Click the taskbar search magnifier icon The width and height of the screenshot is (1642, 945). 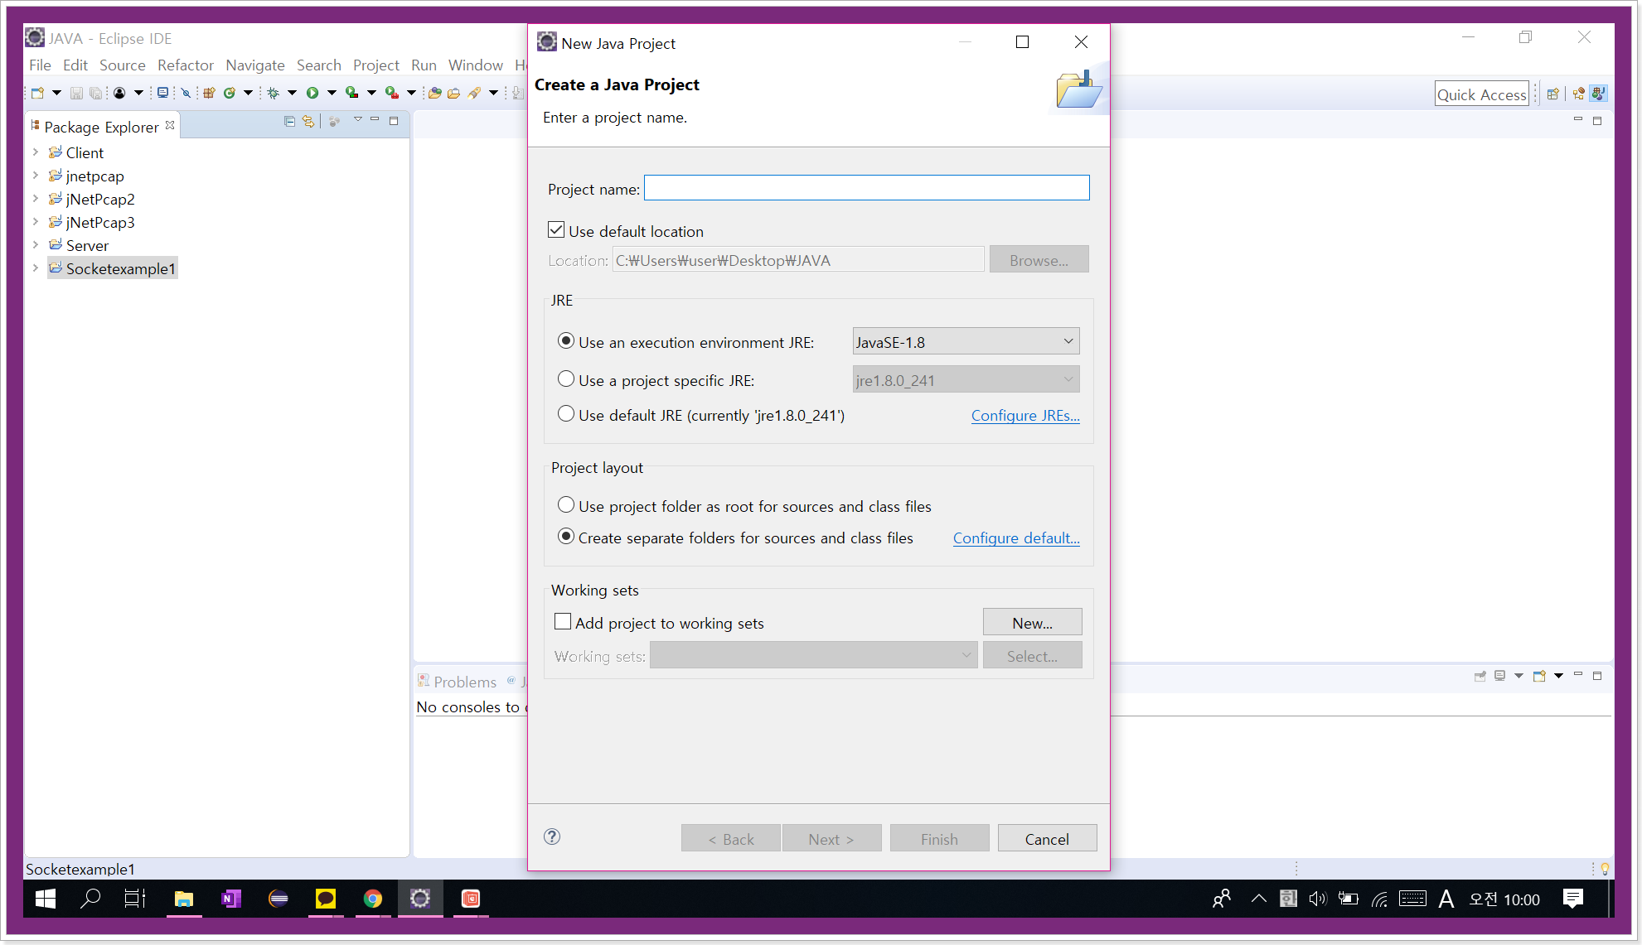90,899
